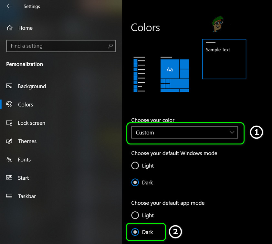Click the Background picture icon
This screenshot has height=244, width=272.
tap(9, 86)
